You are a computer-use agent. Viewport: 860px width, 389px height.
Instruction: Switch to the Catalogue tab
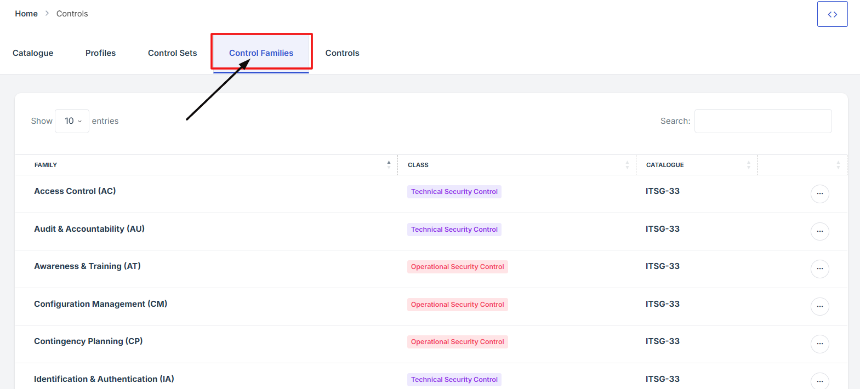pos(33,53)
